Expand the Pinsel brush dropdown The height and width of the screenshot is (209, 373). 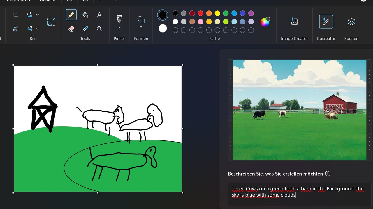119,27
